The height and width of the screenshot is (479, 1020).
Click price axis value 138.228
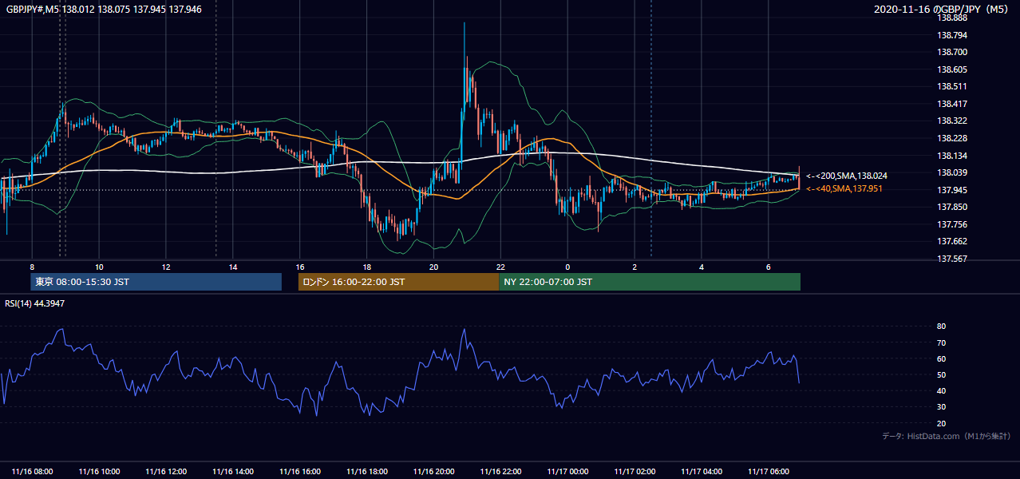coord(952,138)
